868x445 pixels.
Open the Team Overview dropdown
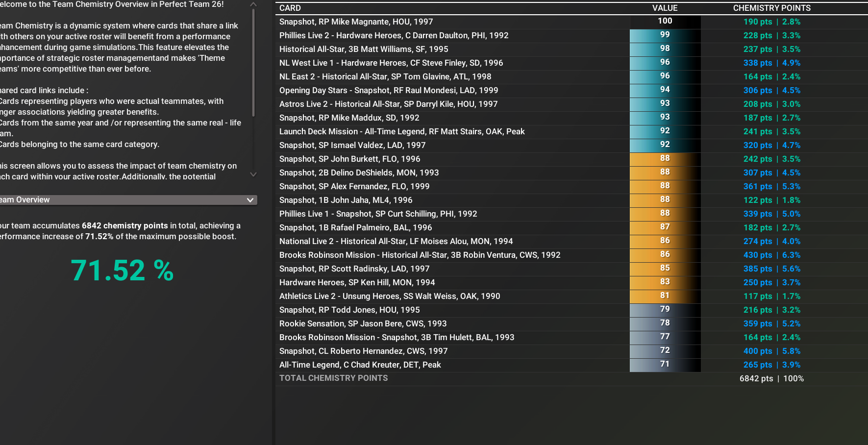127,200
